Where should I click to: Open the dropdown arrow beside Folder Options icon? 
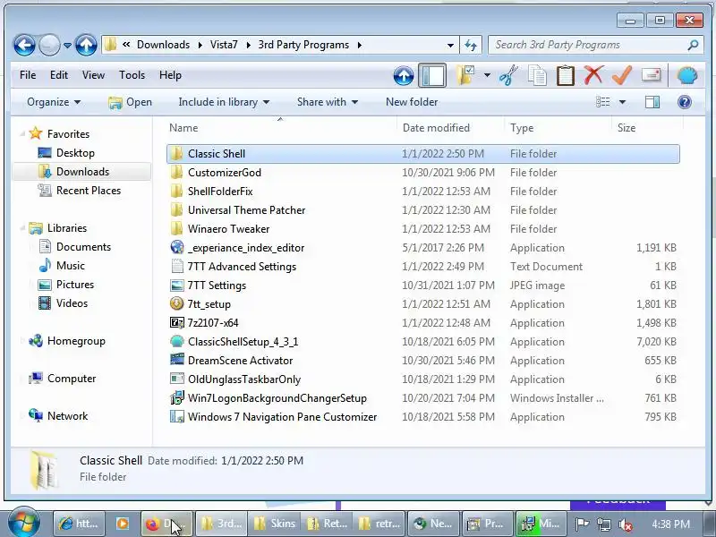tap(487, 75)
